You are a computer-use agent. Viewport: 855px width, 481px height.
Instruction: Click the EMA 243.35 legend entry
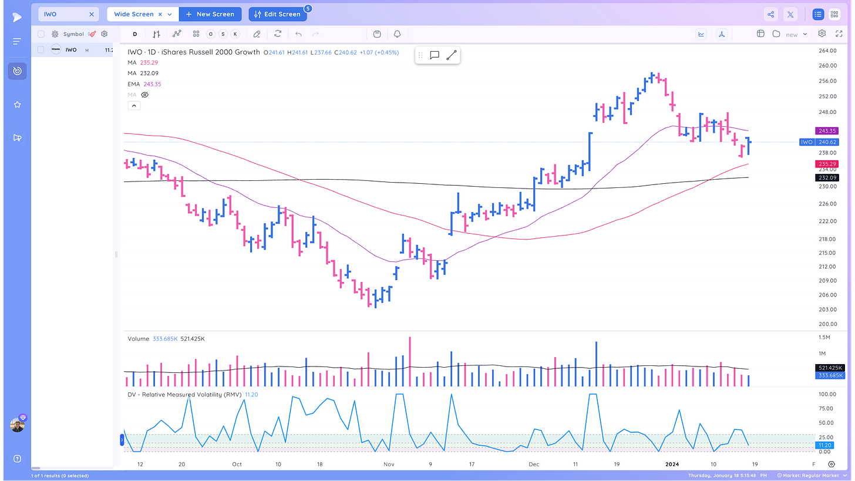144,84
